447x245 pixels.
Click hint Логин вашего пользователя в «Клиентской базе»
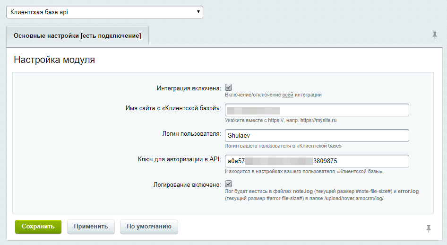pyautogui.click(x=283, y=146)
